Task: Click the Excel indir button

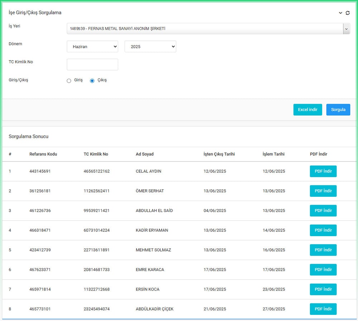Action: click(x=308, y=110)
